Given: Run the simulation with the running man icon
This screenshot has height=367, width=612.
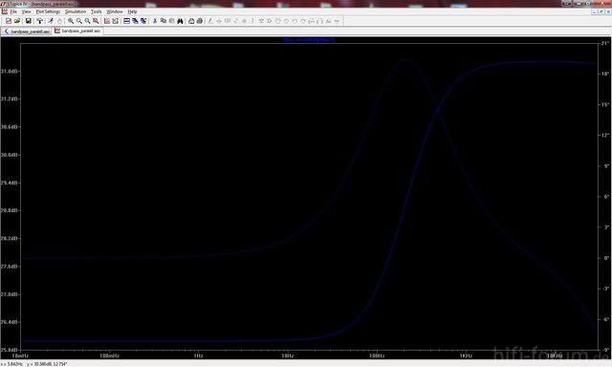Looking at the screenshot, I should coord(51,21).
